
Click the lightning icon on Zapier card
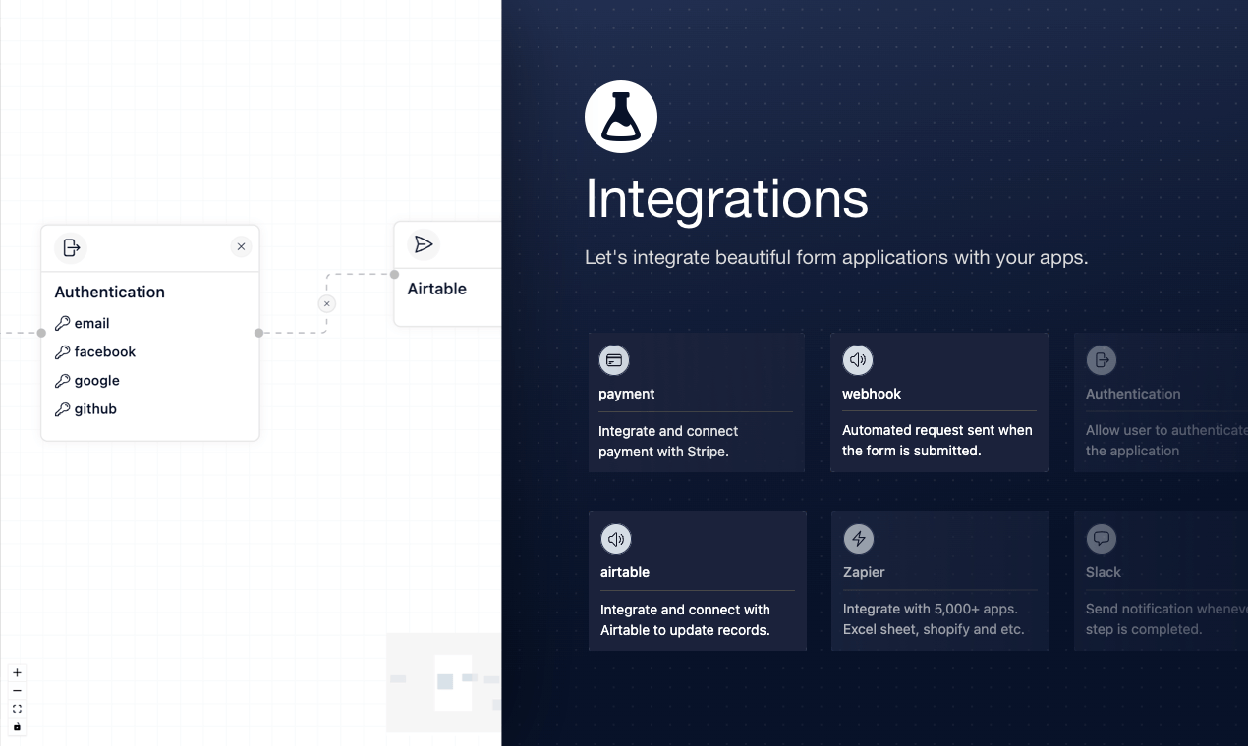pyautogui.click(x=858, y=539)
